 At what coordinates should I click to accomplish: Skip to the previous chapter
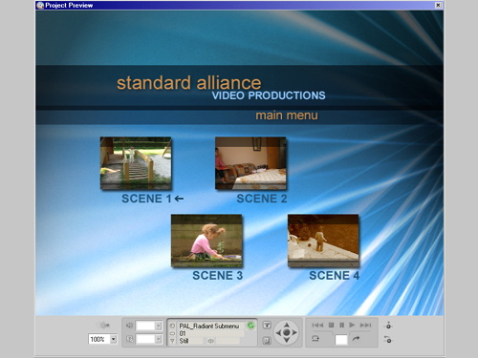[x=317, y=325]
